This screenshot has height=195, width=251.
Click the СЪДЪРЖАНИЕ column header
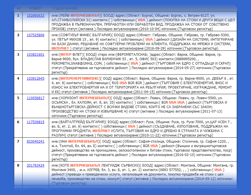coord(66,8)
